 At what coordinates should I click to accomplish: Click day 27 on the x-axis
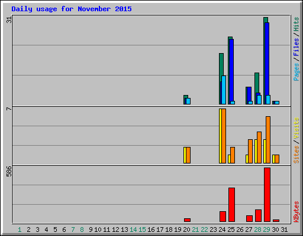pyautogui.click(x=249, y=230)
